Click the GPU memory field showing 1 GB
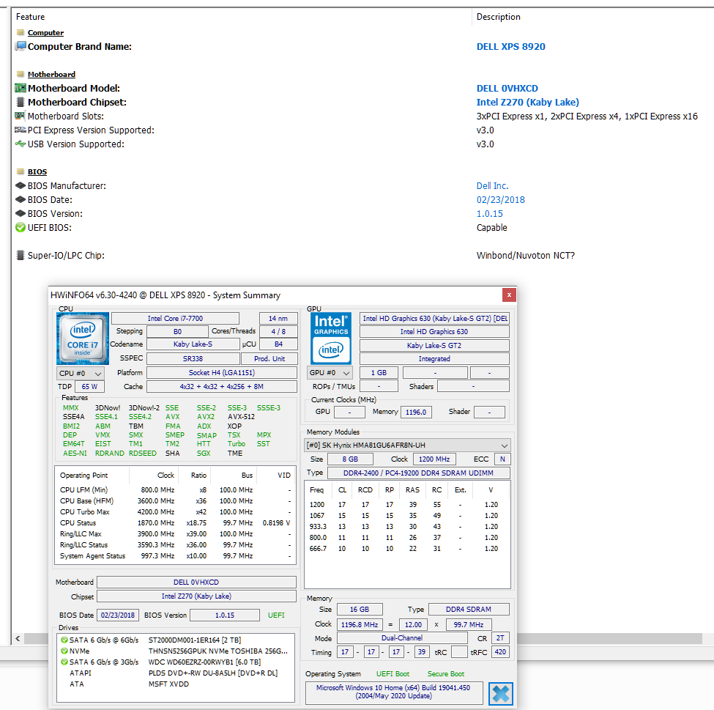 379,372
